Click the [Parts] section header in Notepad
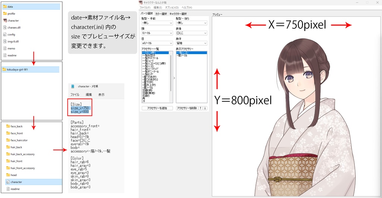This screenshot has height=198, width=382. (77, 122)
